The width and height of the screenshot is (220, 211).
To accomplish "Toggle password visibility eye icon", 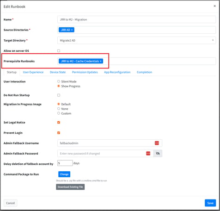I will pyautogui.click(x=158, y=154).
